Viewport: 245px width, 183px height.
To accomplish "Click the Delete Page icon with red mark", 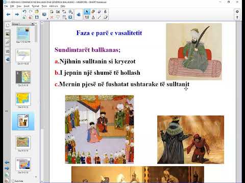I will click(x=31, y=17).
